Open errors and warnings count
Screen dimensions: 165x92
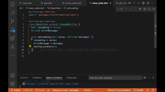coord(40,90)
